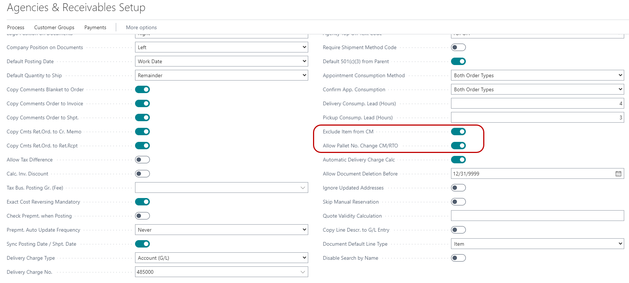629x283 pixels.
Task: Disable Allow Pallet No. Change CM/RTO
Action: (x=458, y=146)
